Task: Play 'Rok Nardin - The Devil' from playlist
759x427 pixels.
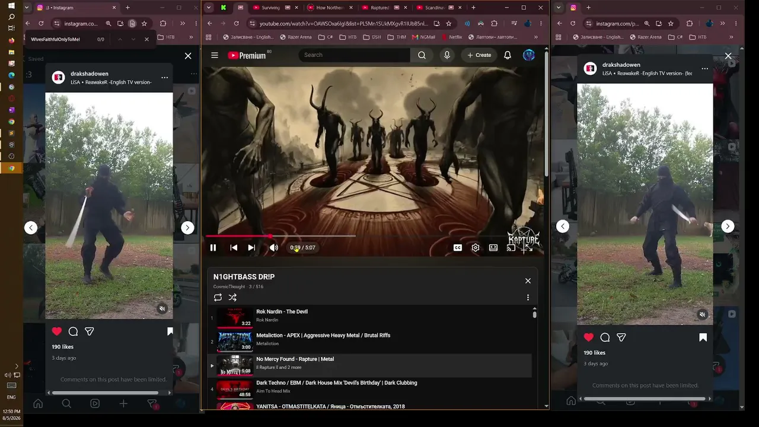Action: pyautogui.click(x=369, y=317)
